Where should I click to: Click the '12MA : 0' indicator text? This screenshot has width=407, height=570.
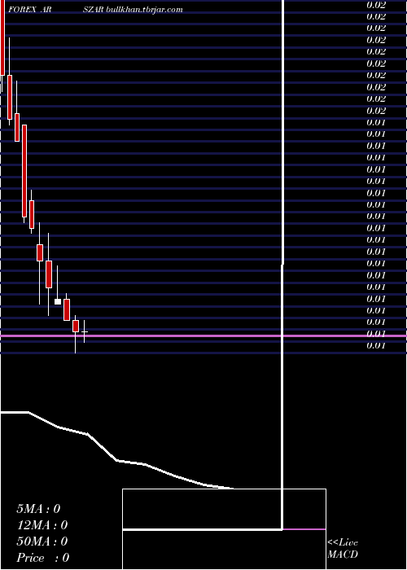pyautogui.click(x=42, y=525)
